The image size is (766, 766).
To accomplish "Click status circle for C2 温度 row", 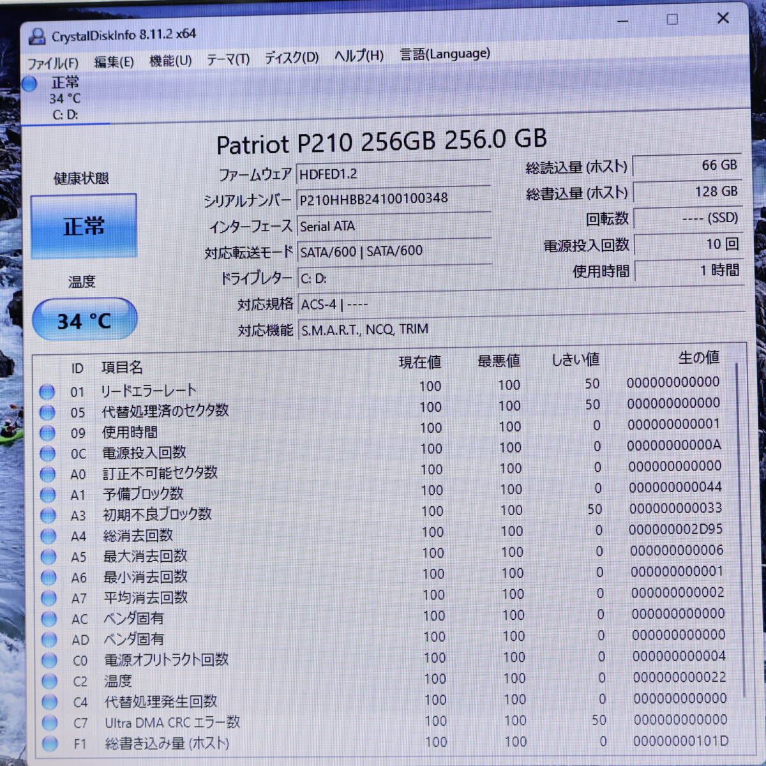I will click(49, 681).
